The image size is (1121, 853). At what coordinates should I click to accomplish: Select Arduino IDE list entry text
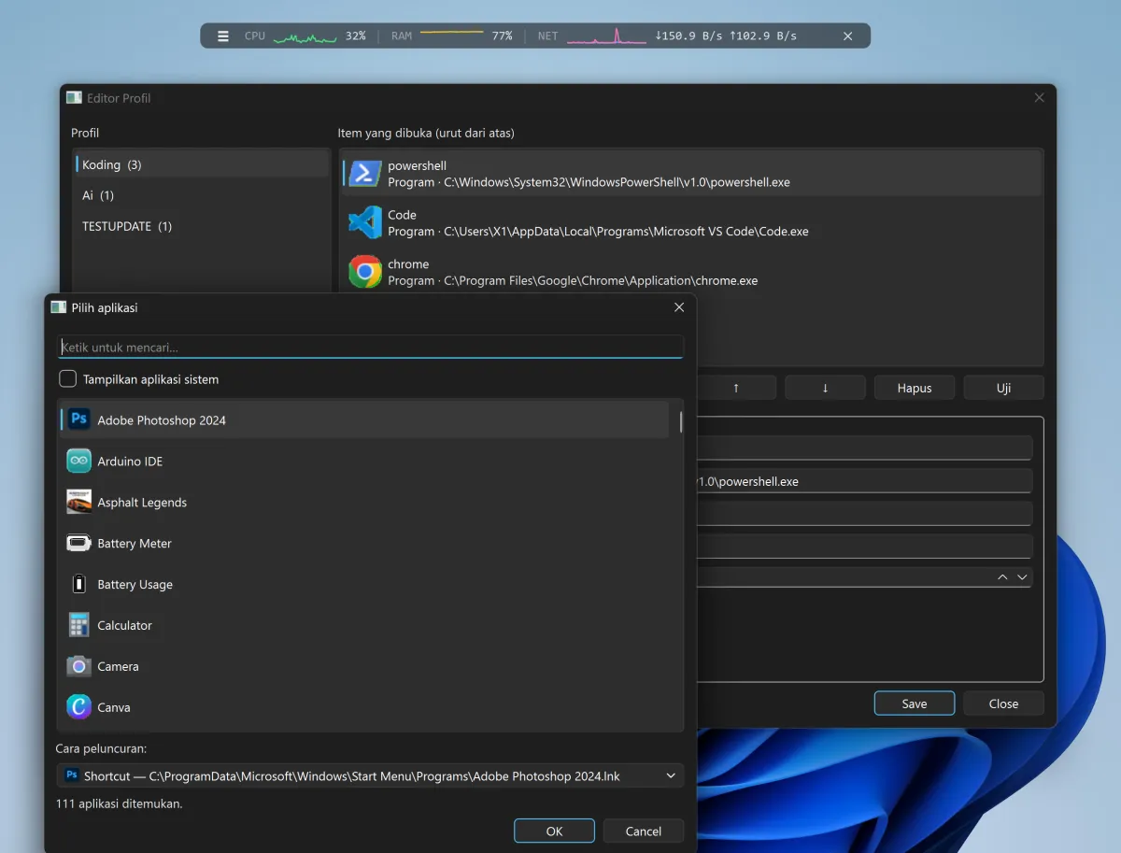pyautogui.click(x=130, y=462)
